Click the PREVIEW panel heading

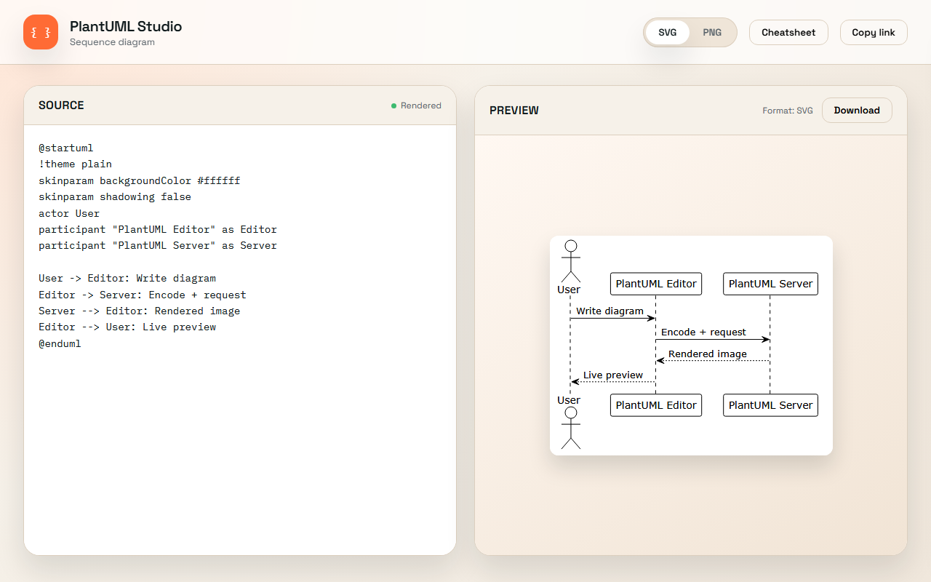[x=514, y=111]
